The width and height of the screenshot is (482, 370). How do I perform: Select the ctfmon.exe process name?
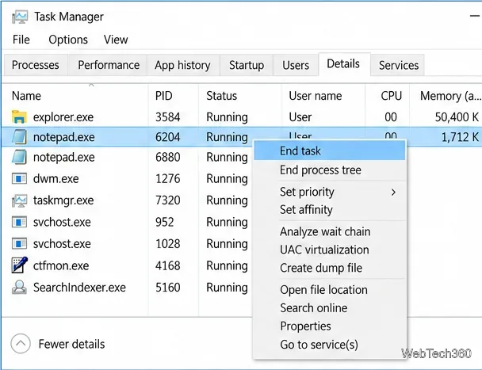click(61, 265)
